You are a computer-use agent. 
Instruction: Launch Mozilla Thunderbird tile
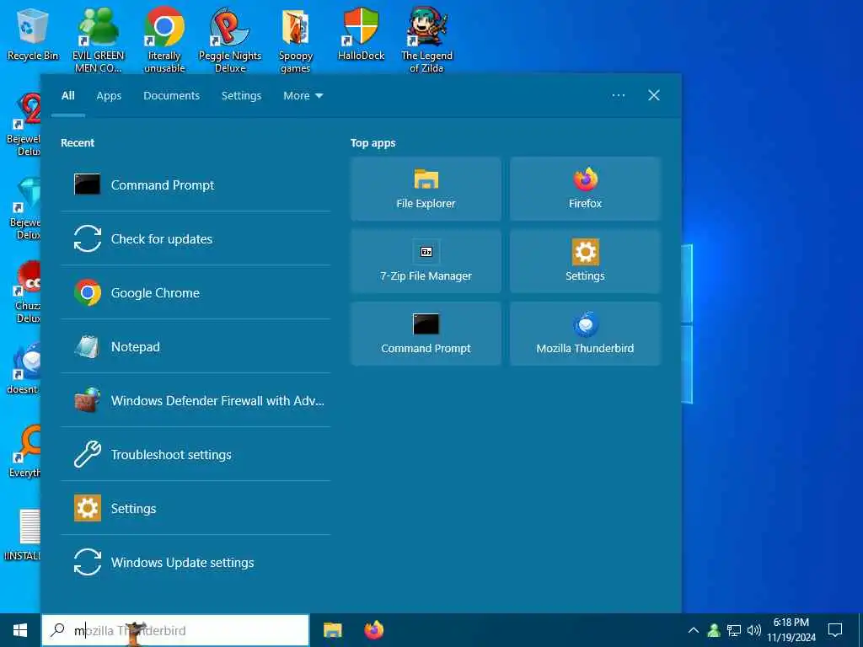tap(585, 334)
